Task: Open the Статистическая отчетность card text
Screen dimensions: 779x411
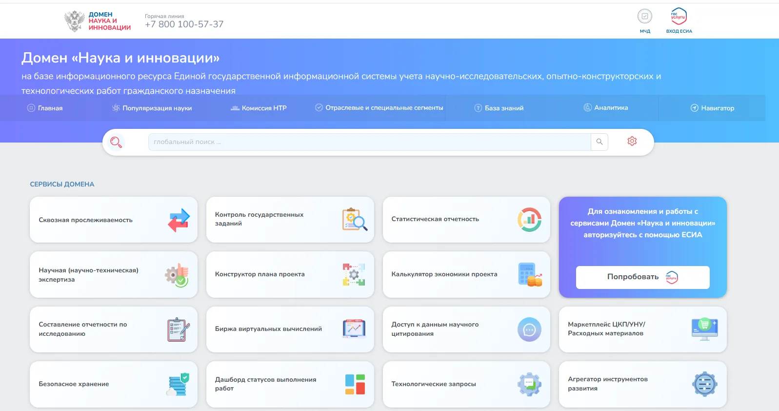Action: coord(435,219)
